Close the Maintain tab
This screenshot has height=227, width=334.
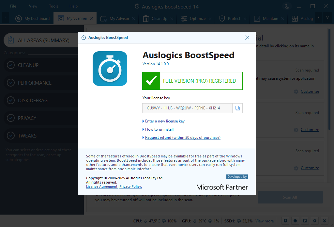[x=283, y=19]
